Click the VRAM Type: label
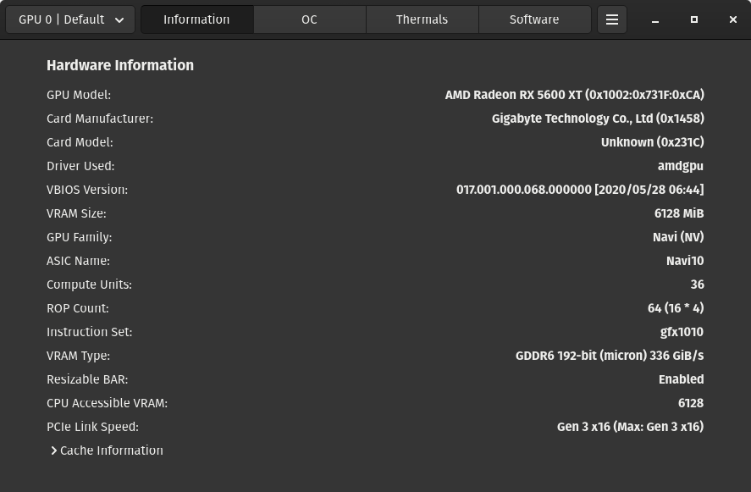This screenshot has height=492, width=751. pyautogui.click(x=78, y=356)
